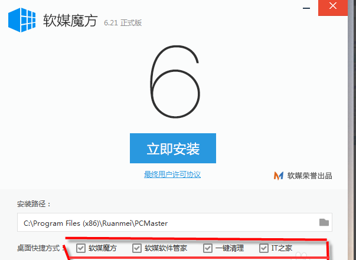356x260 pixels.
Task: Click the 软媒荣誉出品 text
Action: pyautogui.click(x=310, y=176)
